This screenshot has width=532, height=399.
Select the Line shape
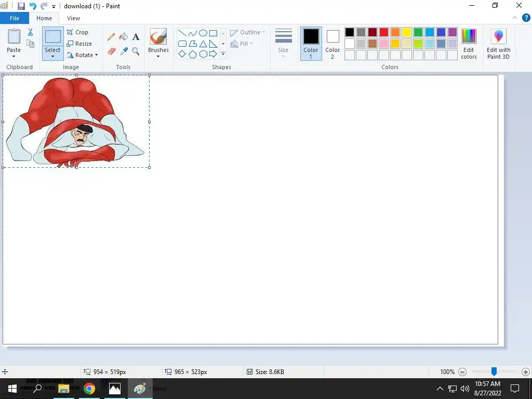tap(182, 33)
